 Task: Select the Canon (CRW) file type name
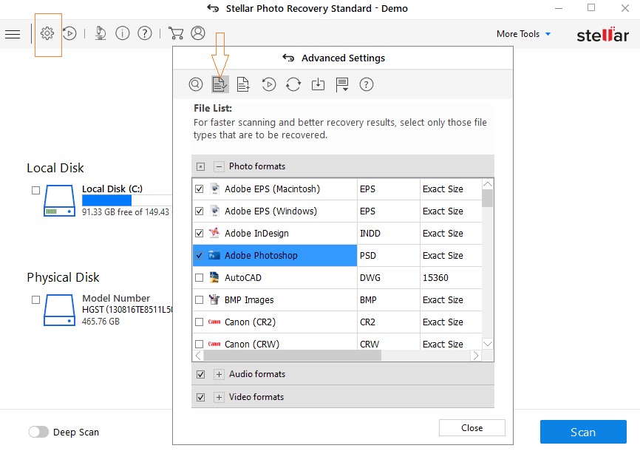coord(252,344)
